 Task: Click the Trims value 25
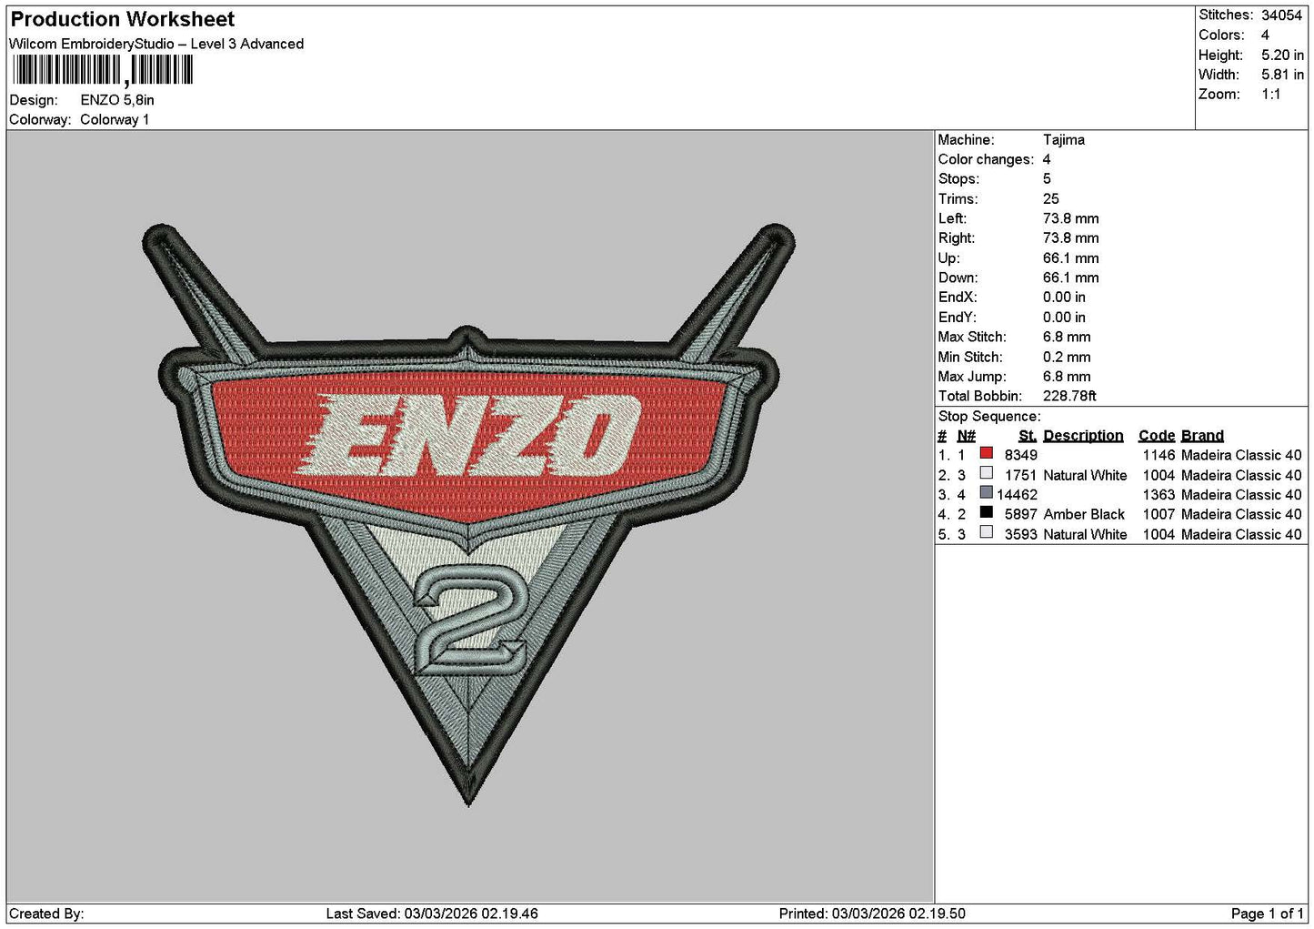pos(1051,199)
